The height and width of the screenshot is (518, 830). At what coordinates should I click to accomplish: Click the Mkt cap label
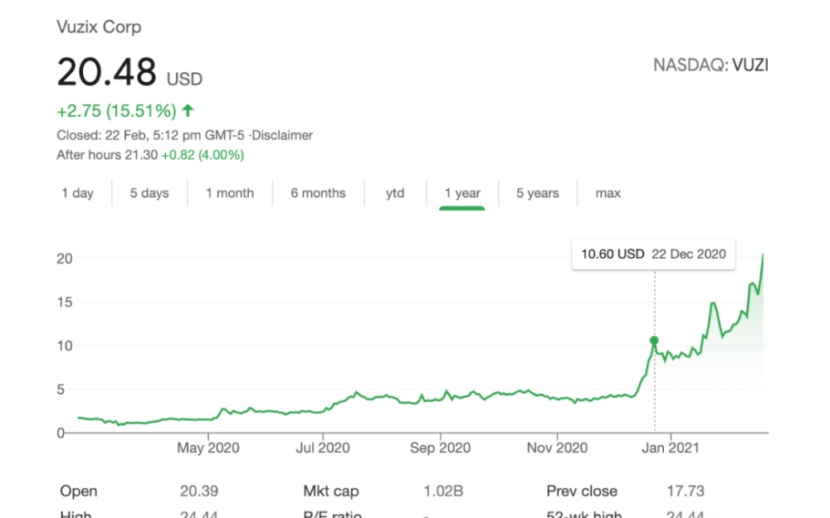click(x=331, y=491)
